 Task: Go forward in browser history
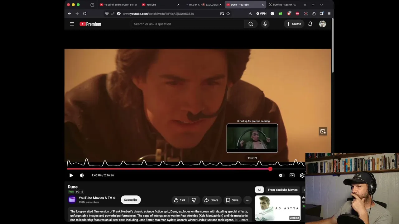[x=77, y=14]
